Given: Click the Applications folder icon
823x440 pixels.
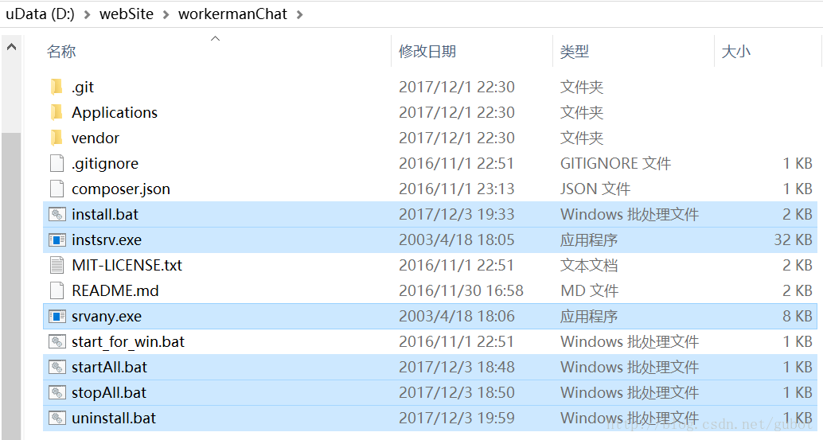Looking at the screenshot, I should 57,112.
